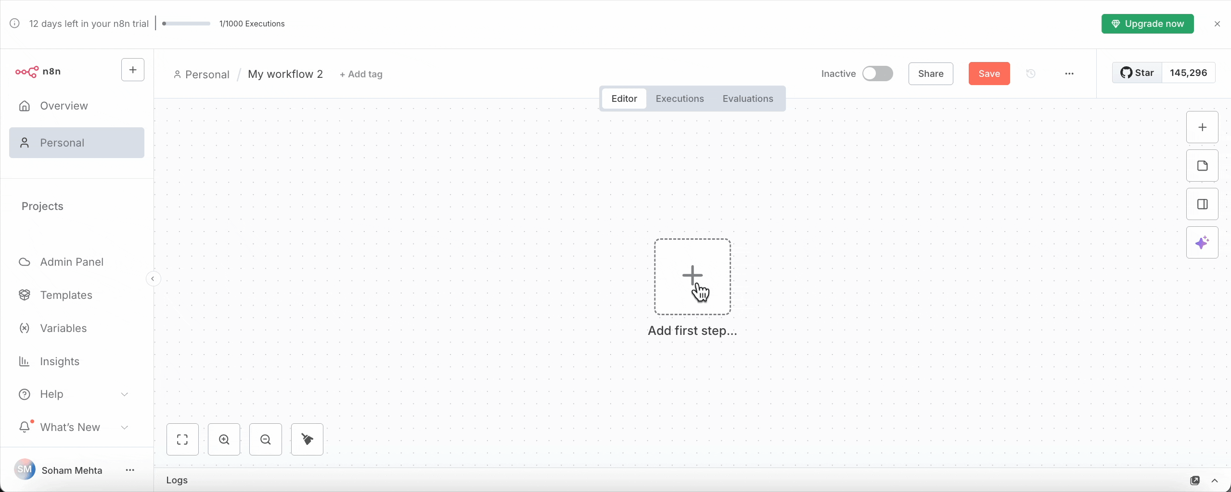Open the node creator panel with plus icon
This screenshot has width=1231, height=492.
1202,126
